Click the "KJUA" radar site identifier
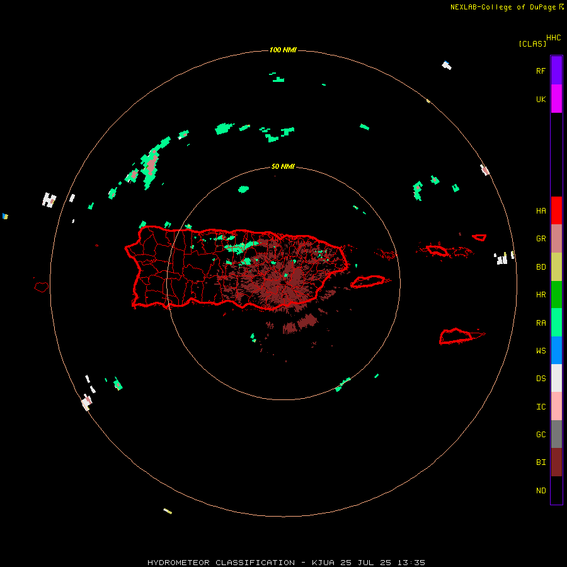 (323, 563)
